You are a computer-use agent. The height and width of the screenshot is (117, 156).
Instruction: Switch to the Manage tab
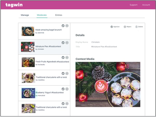click(25, 15)
